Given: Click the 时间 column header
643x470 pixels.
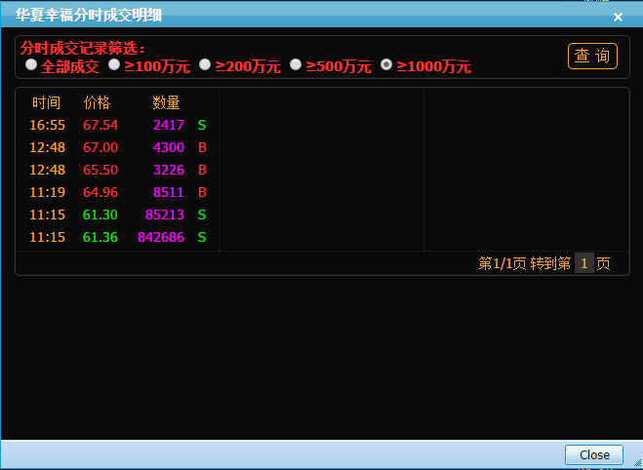Looking at the screenshot, I should pos(46,102).
